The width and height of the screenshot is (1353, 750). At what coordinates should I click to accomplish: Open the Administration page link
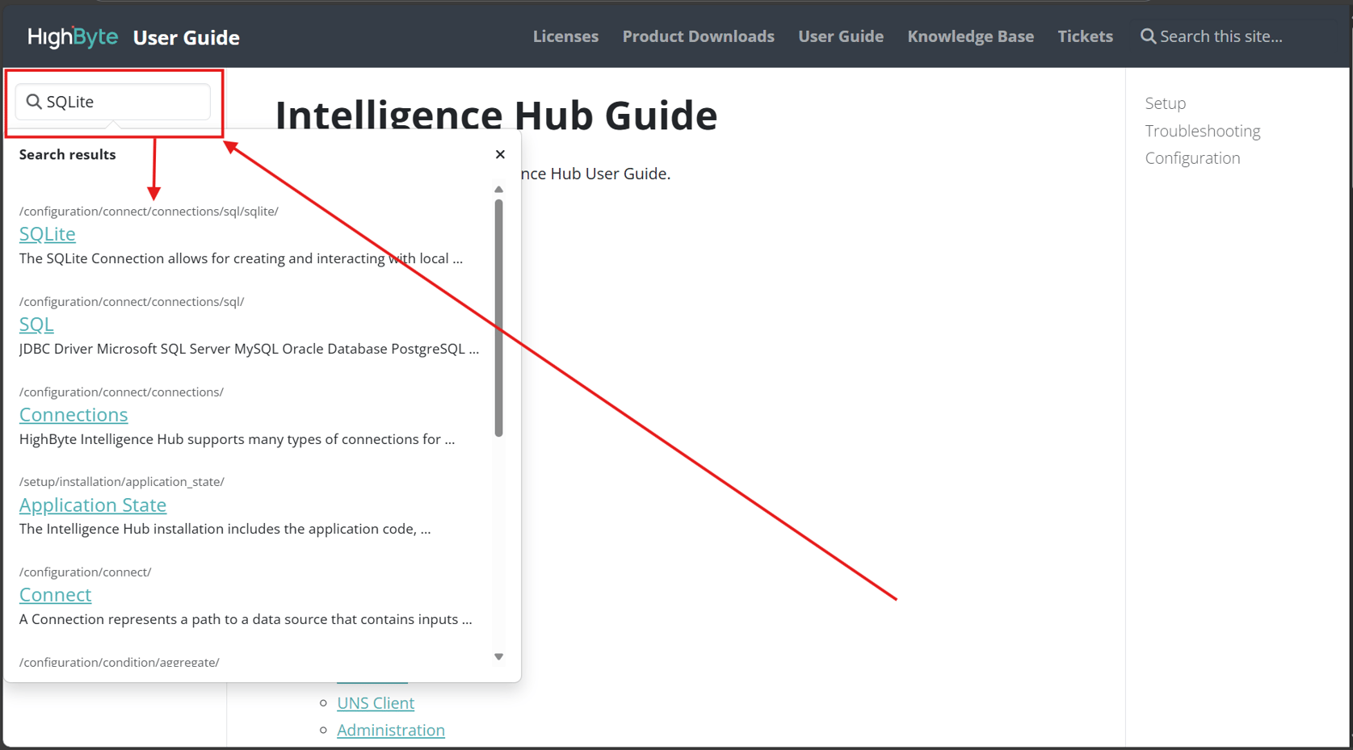[x=391, y=729]
